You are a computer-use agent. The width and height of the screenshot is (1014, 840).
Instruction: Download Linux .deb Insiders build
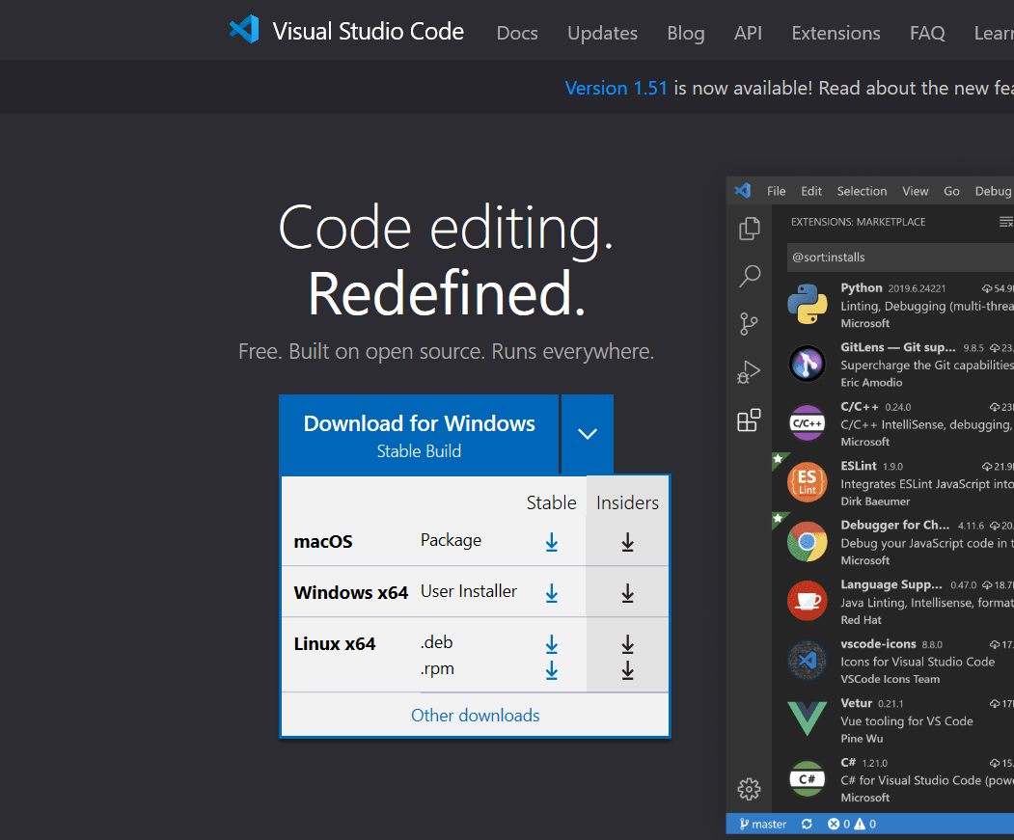627,643
